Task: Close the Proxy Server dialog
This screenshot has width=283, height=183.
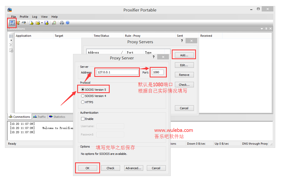Action: (163, 57)
